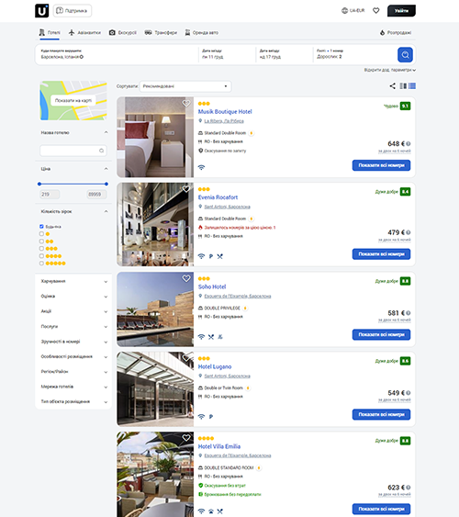This screenshot has width=459, height=517.
Task: Open the sort by dropdown
Action: pos(185,86)
